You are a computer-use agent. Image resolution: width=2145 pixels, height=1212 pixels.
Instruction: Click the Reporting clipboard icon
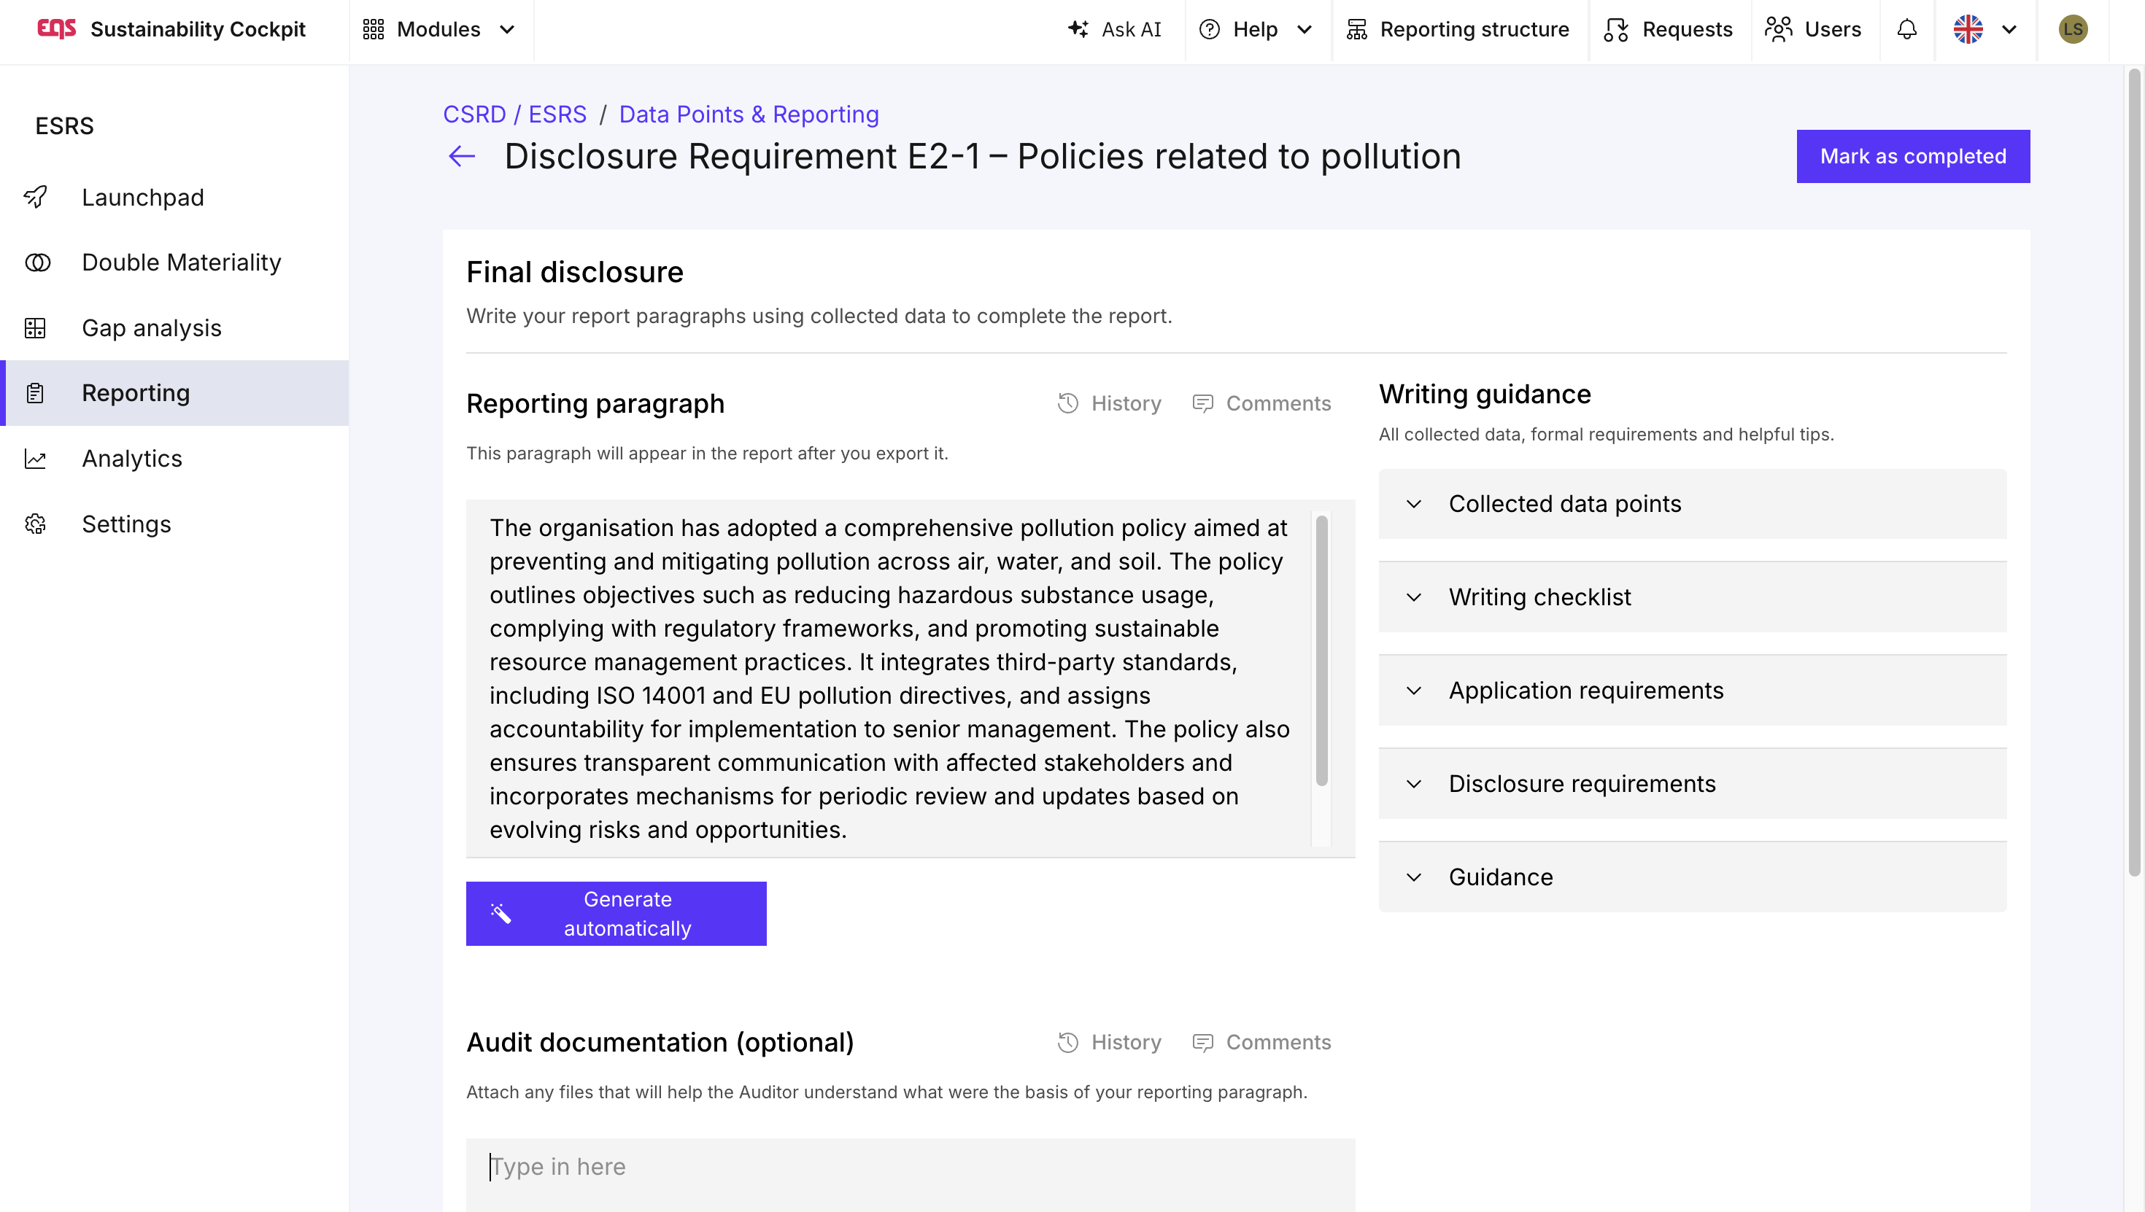[35, 393]
